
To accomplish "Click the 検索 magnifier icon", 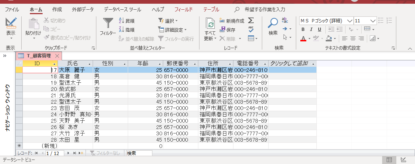I will (273, 23).
